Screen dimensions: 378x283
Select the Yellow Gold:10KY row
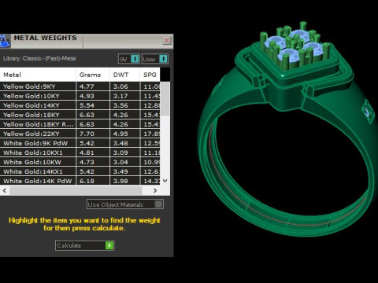click(x=80, y=96)
